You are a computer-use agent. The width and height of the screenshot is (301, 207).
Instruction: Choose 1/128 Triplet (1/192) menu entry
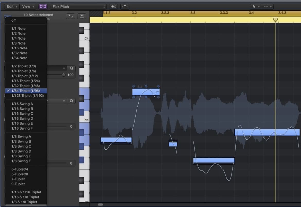pyautogui.click(x=26, y=96)
